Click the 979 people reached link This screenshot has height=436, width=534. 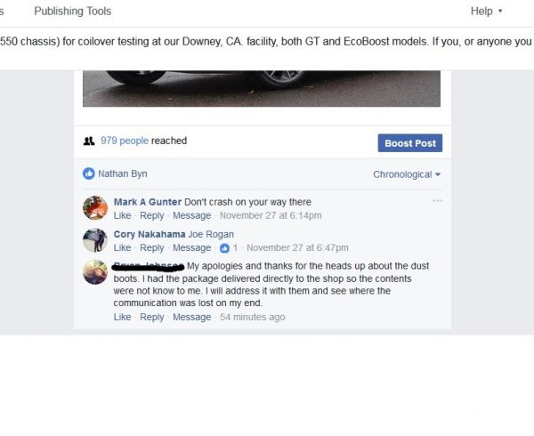pyautogui.click(x=125, y=141)
